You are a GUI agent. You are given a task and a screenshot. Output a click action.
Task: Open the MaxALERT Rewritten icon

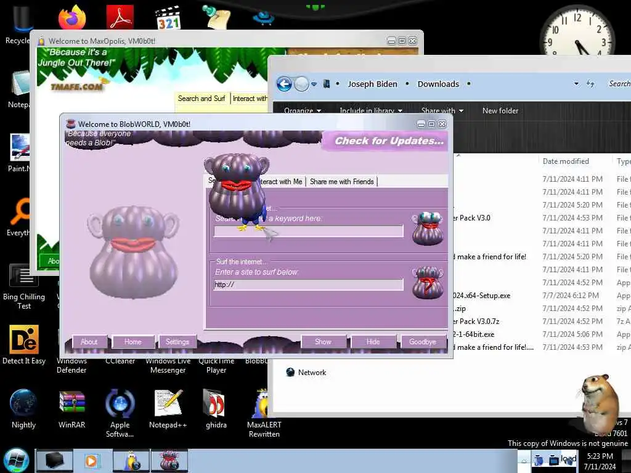click(264, 413)
